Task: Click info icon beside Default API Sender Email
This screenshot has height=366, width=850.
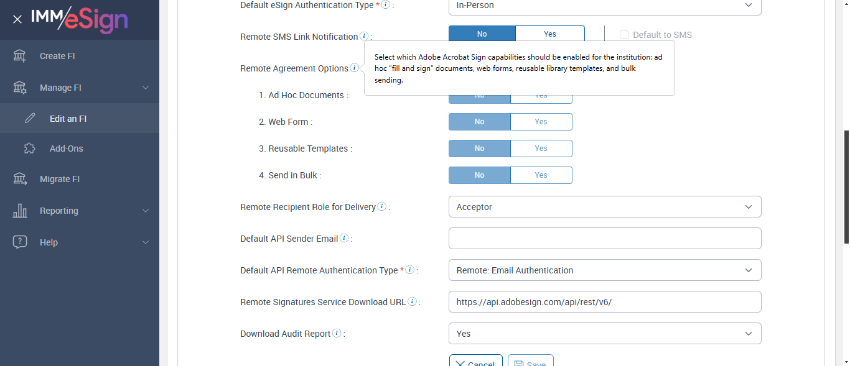Action: pos(344,239)
